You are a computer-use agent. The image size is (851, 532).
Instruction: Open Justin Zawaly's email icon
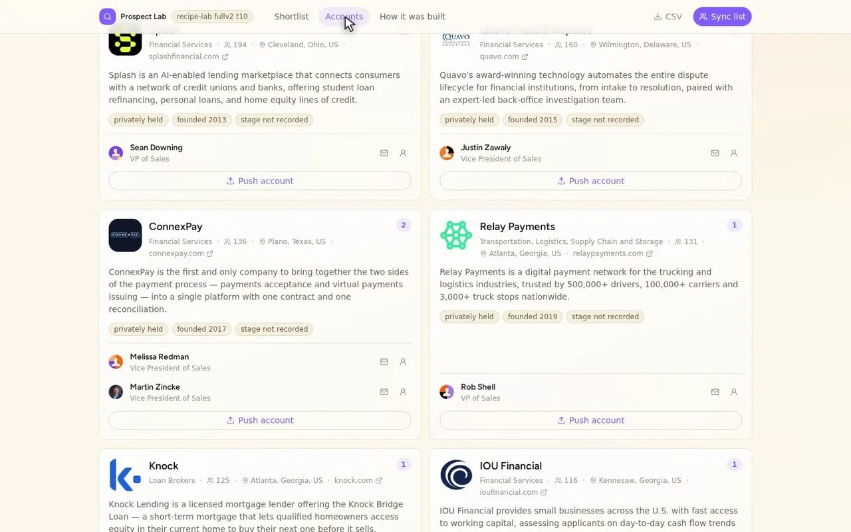[x=715, y=153]
